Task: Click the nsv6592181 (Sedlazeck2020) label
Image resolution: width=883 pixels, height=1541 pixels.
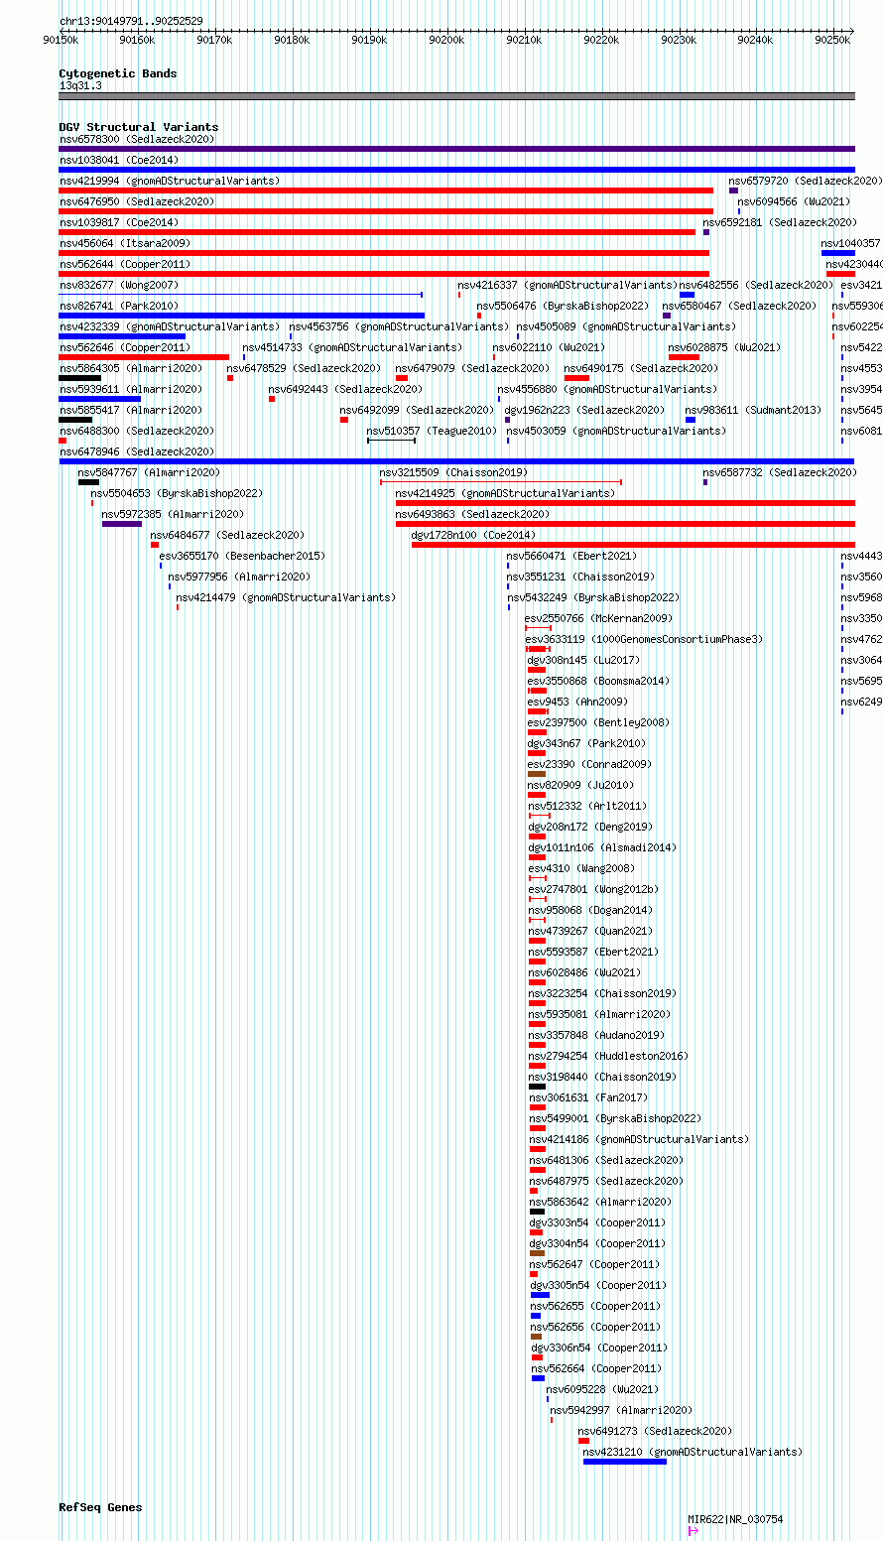Action: pos(780,222)
